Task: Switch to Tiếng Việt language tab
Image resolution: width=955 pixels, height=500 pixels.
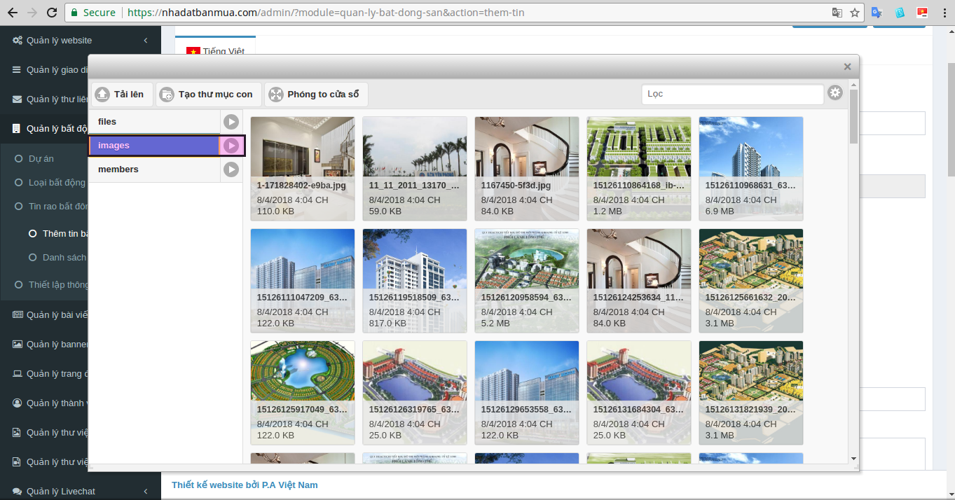Action: (x=215, y=51)
